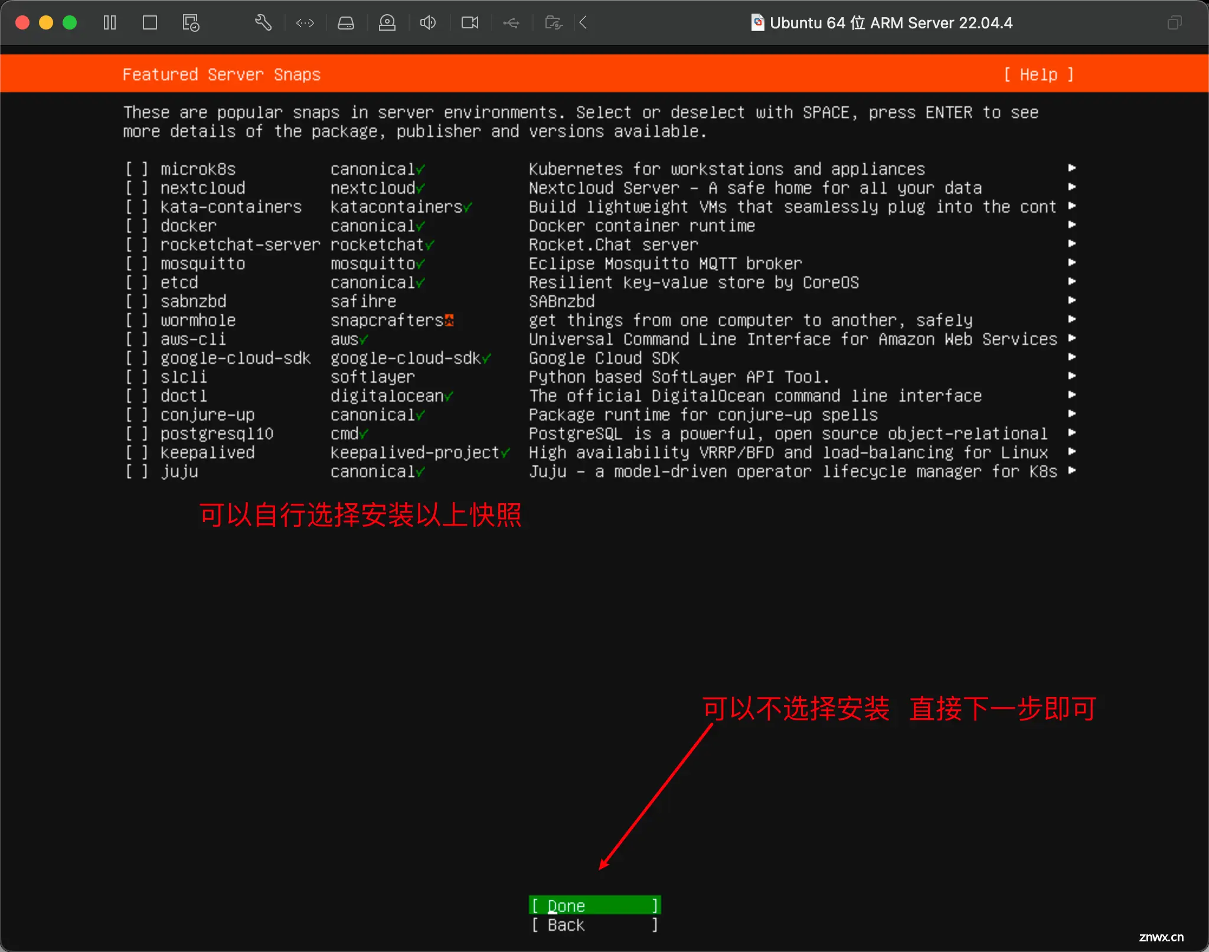This screenshot has height=952, width=1209.
Task: Expand details arrow for etcd row
Action: point(1072,281)
